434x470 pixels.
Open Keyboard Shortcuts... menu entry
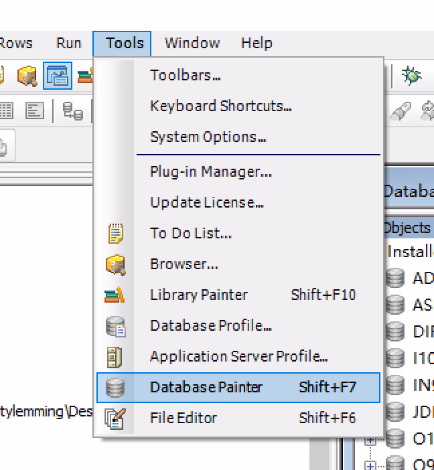220,106
